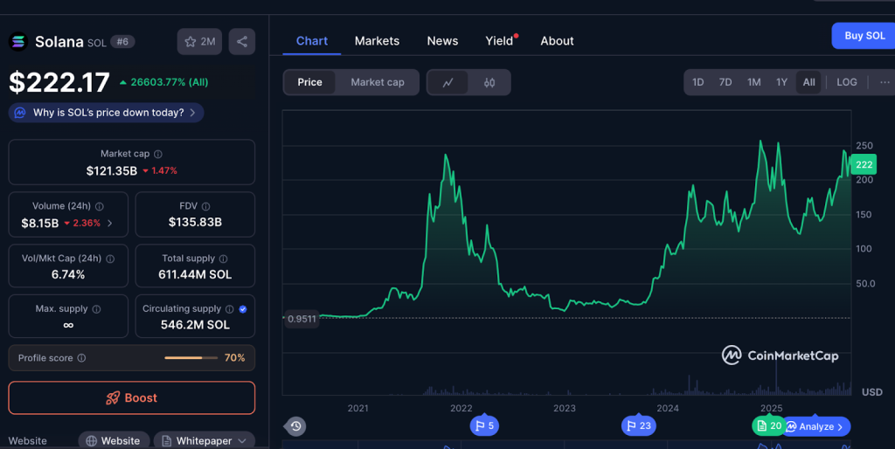Open the Yield tab
Viewport: 895px width, 449px height.
(x=499, y=41)
